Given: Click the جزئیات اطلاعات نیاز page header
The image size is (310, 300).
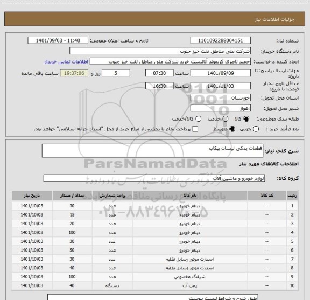Looking at the screenshot, I should click(x=274, y=19).
